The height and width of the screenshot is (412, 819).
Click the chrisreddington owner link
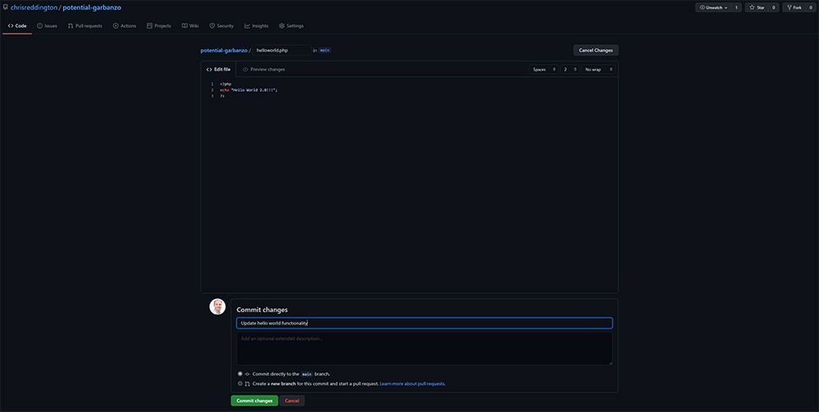[34, 7]
